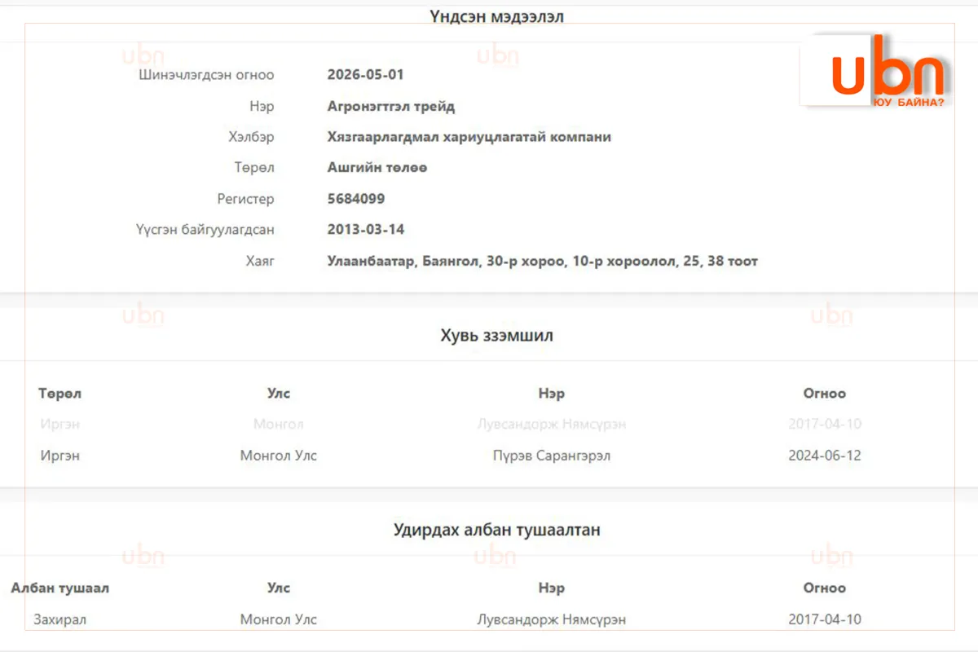Select date 2017-04-10 in the Захирал row

[x=825, y=619]
